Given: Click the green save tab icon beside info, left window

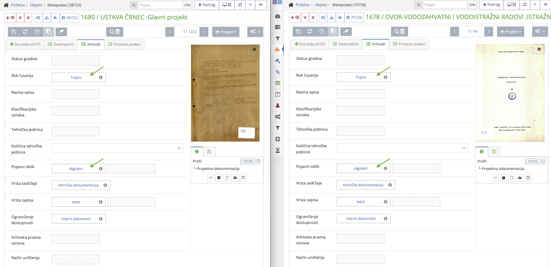Looking at the screenshot, I should pyautogui.click(x=209, y=152).
